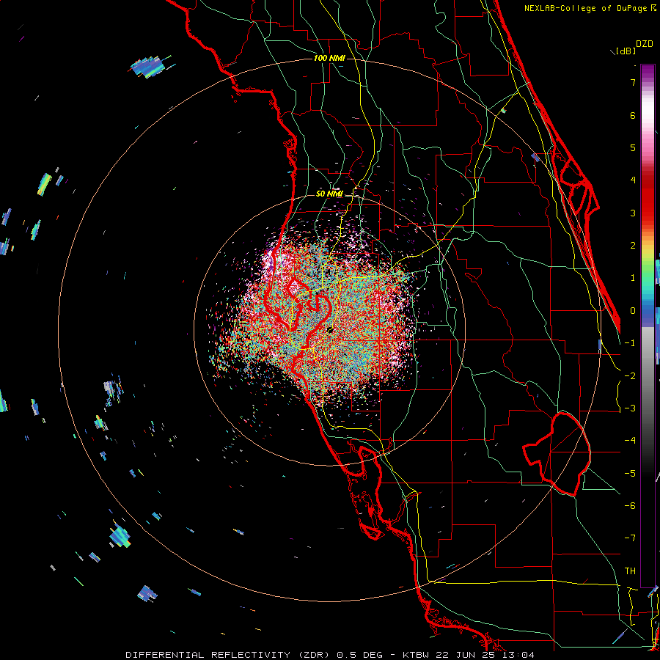Click the white band of the color bar near 6 dB
The image size is (660, 660).
(x=648, y=111)
